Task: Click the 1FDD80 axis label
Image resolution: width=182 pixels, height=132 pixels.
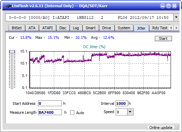Action: pos(54,93)
